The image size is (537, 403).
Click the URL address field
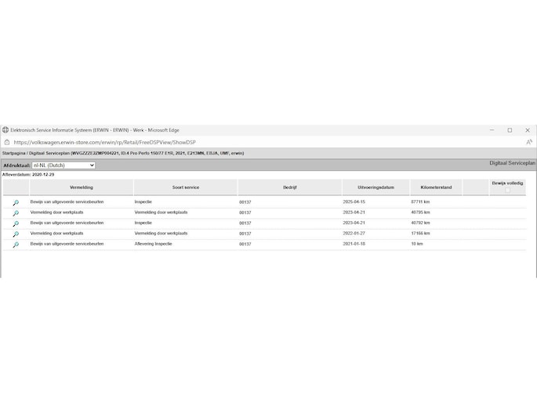click(235, 142)
